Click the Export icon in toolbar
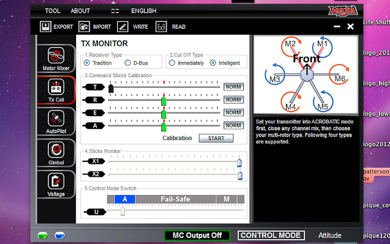The width and height of the screenshot is (390, 244). click(45, 27)
